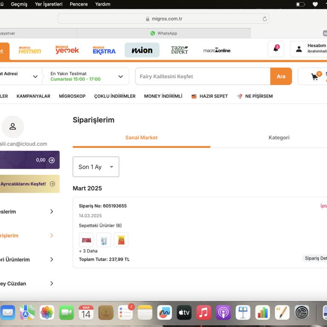This screenshot has width=327, height=327.
Task: Expand the Teslimat Adresi dropdown chevron
Action: (x=35, y=77)
